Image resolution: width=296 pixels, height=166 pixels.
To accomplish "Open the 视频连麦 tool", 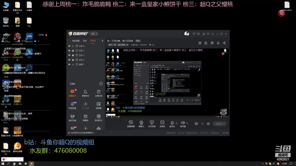I will click(72, 106).
